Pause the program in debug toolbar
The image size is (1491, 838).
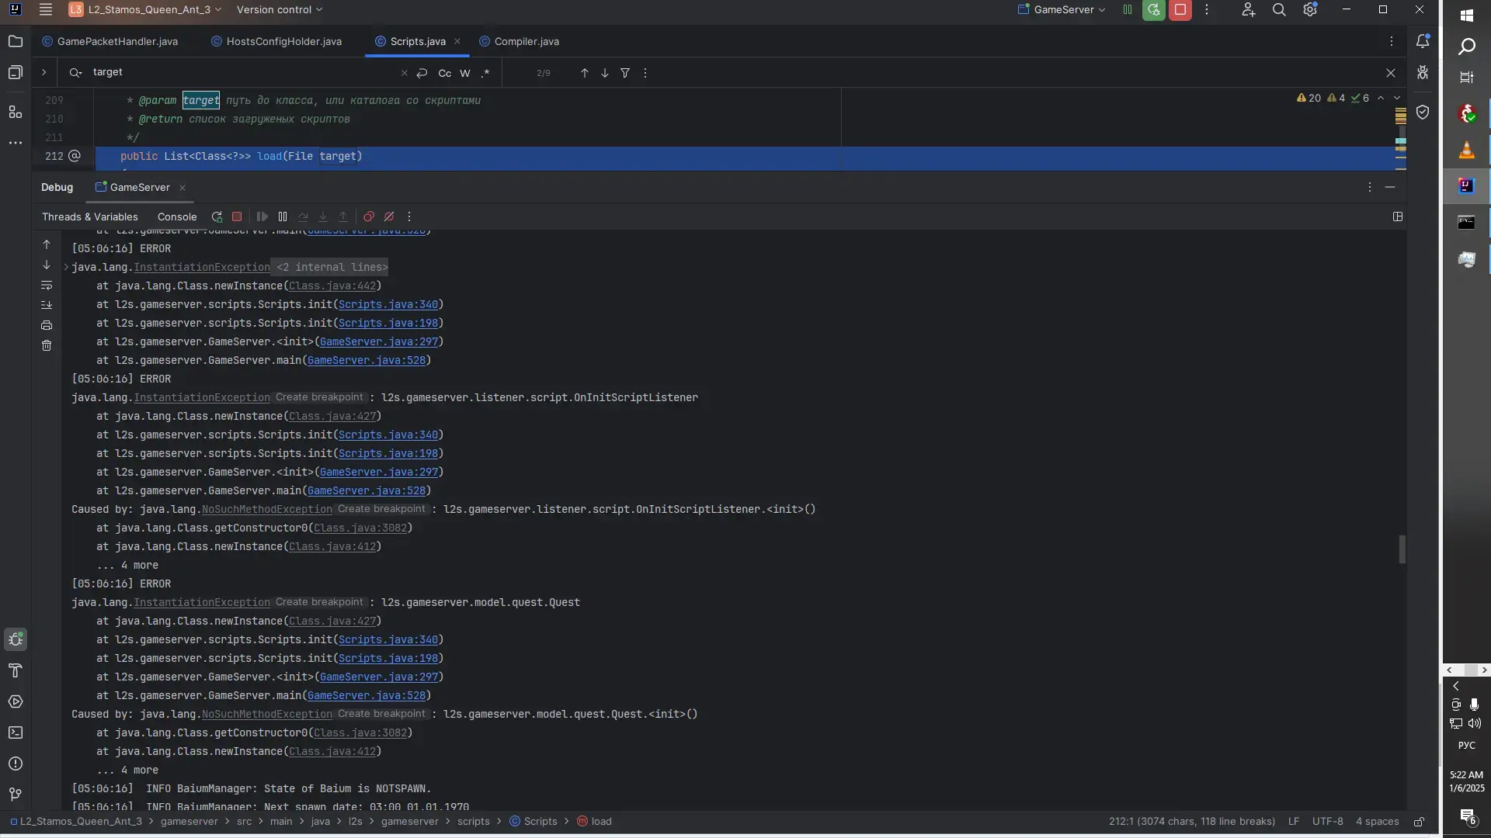point(283,217)
